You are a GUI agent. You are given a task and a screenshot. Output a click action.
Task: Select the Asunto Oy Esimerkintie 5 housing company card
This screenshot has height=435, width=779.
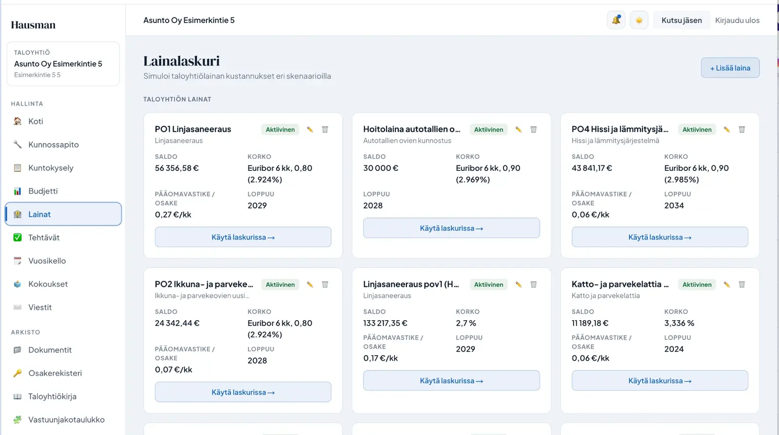pyautogui.click(x=63, y=64)
